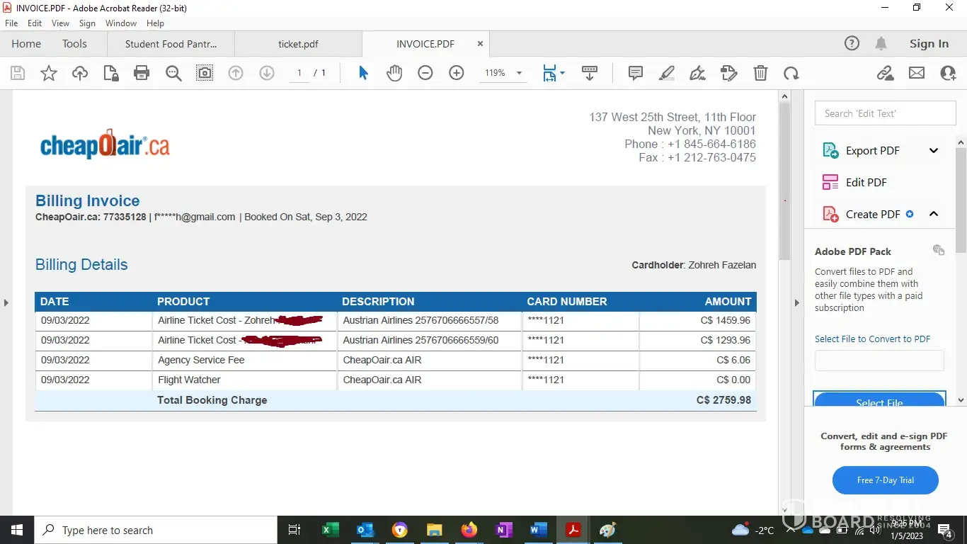Open the Window menu
Viewport: 967px width, 544px height.
tap(121, 23)
